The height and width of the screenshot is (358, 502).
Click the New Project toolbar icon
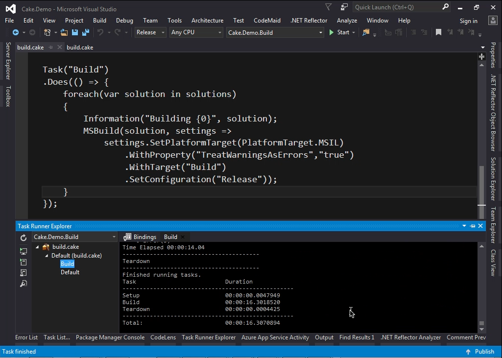[x=48, y=32]
